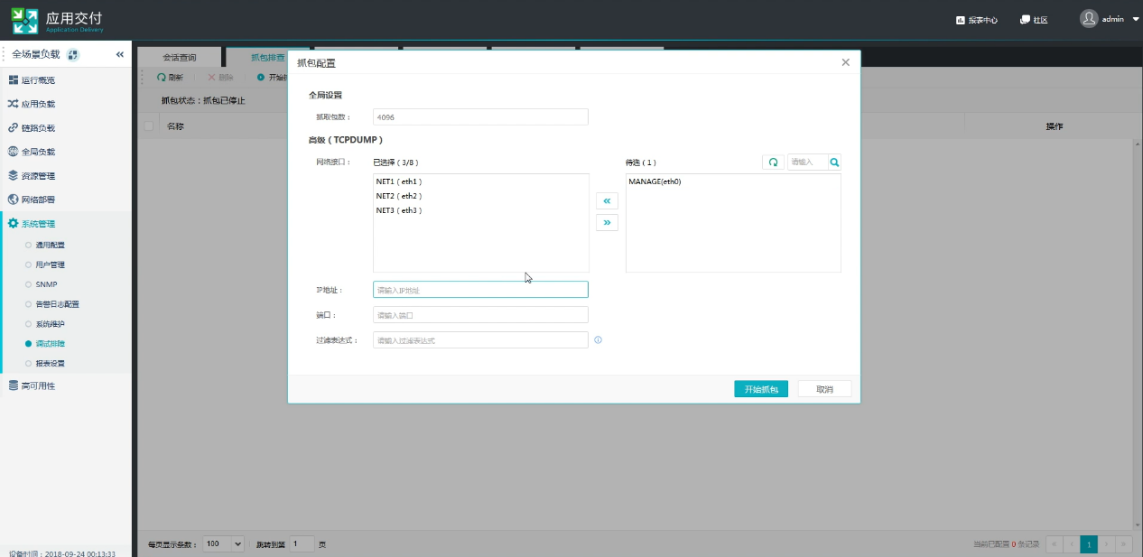The height and width of the screenshot is (557, 1143).
Task: Select NET2 ( eth2 ) in selected list
Action: pos(399,196)
